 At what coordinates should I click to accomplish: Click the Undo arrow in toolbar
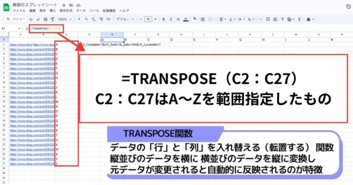[x=31, y=19]
